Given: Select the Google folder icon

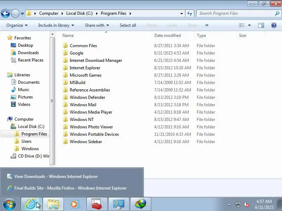Looking at the screenshot, I should [x=65, y=53].
